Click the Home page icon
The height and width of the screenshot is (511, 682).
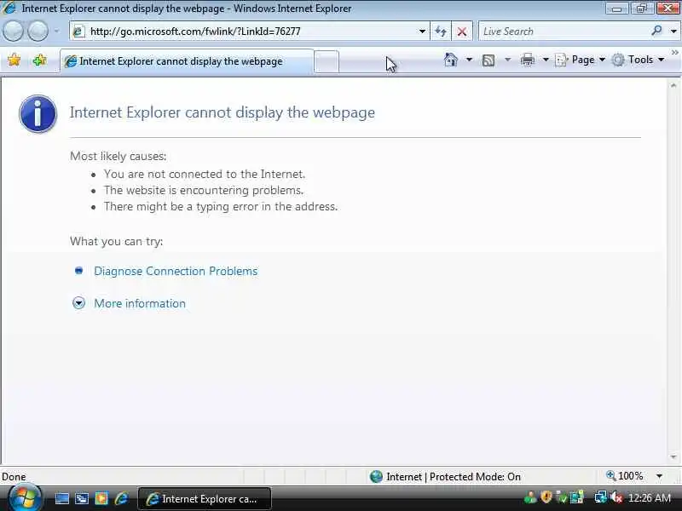[451, 60]
